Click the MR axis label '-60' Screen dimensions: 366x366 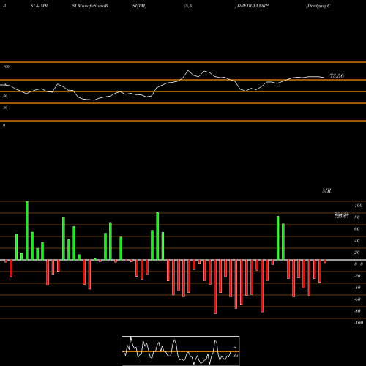click(357, 299)
